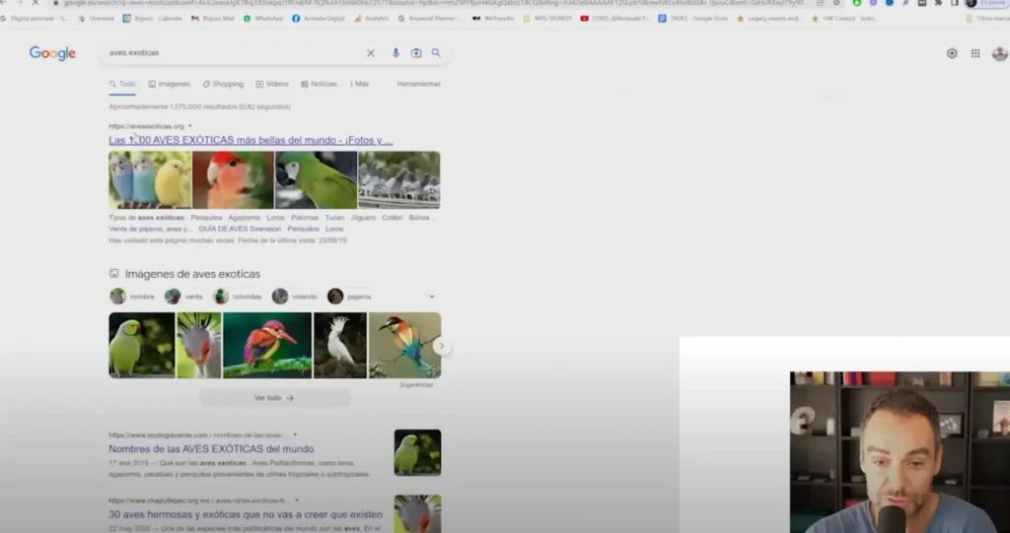Open Google settings gear
This screenshot has height=533, width=1010.
pos(952,53)
